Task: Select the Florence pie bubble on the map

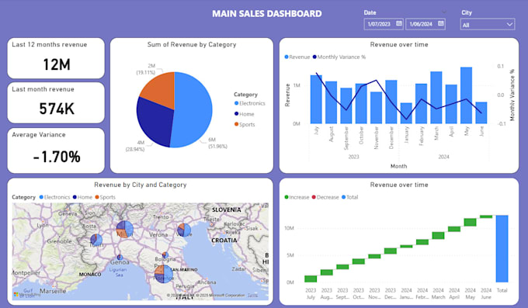Action: (x=164, y=274)
